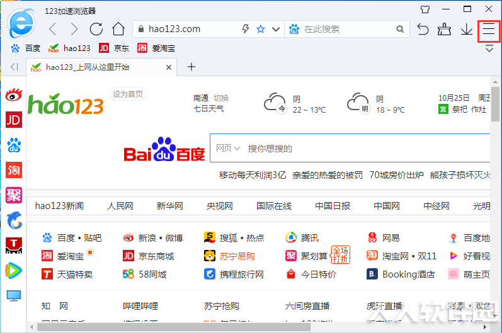Focus the 在此搜索 toolbar search field
Viewport: 502px width, 333px height.
point(347,29)
